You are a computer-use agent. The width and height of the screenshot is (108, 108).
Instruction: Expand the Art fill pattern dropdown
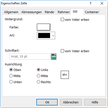coord(46,35)
